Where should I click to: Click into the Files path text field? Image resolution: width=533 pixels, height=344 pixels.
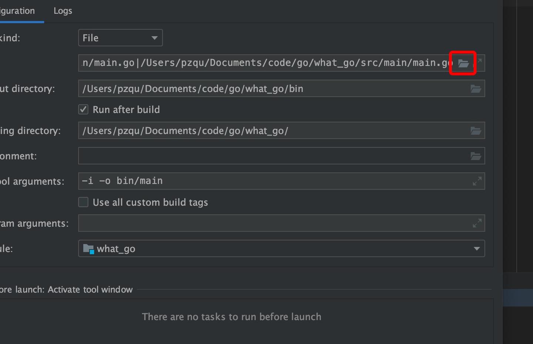(x=259, y=63)
